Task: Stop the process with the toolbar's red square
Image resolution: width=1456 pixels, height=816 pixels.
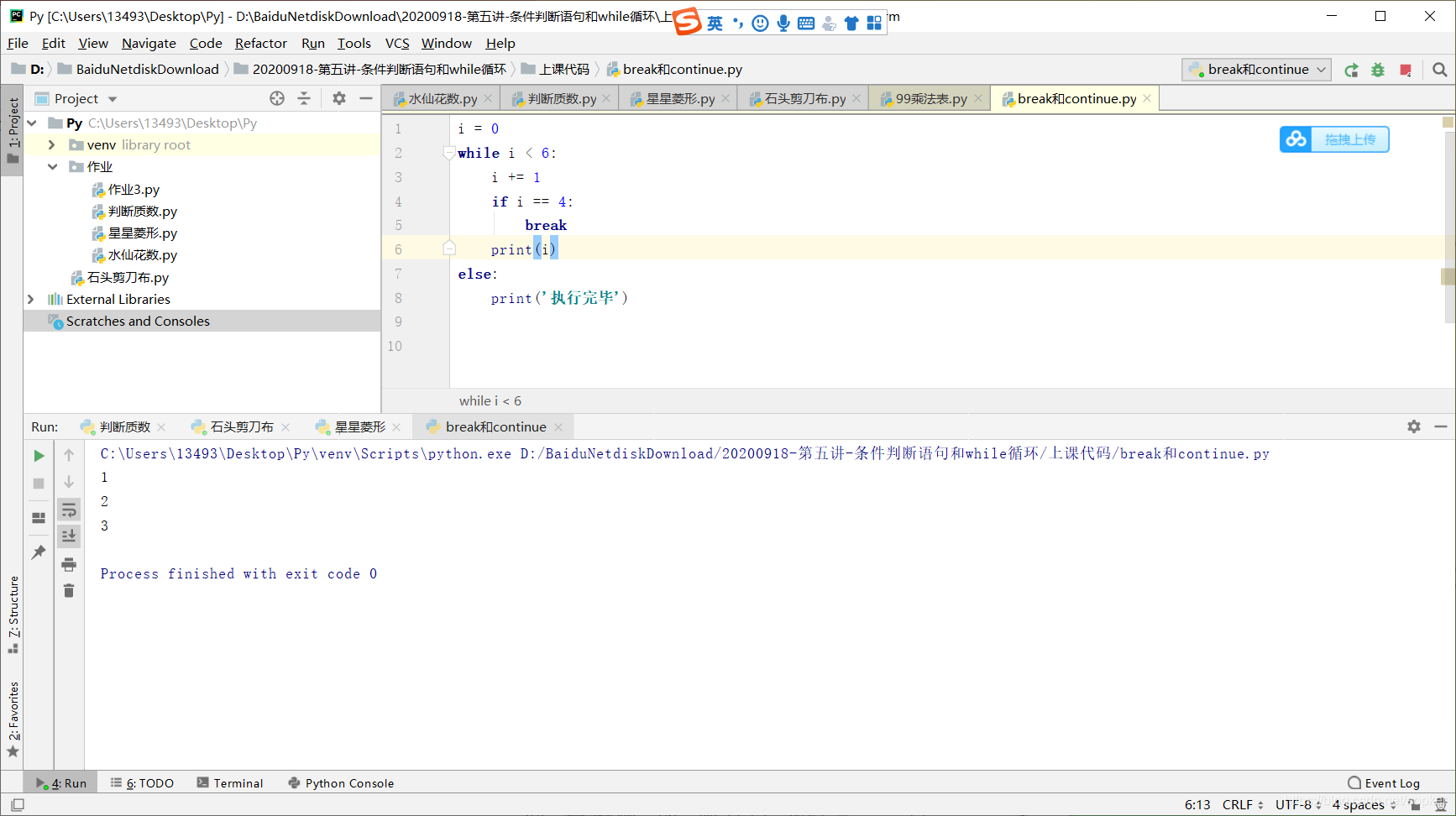Action: click(1406, 71)
